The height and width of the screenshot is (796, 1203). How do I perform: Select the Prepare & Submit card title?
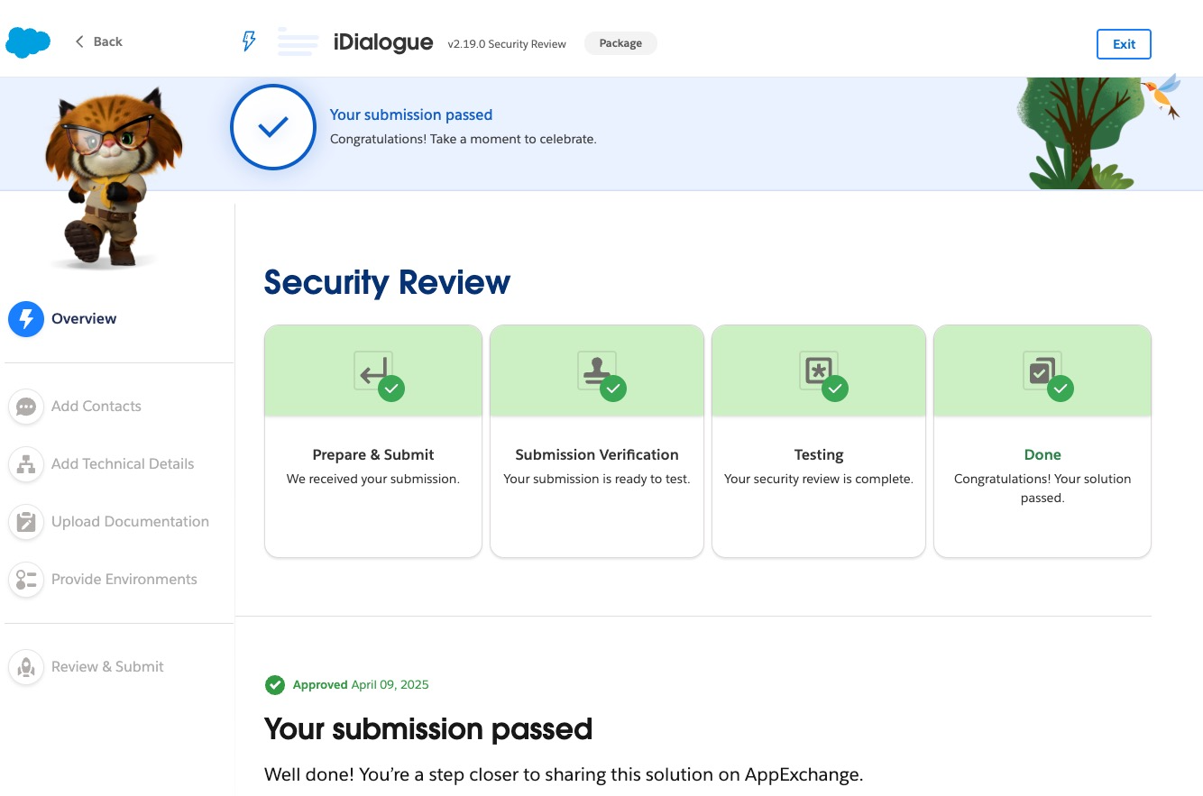click(373, 455)
